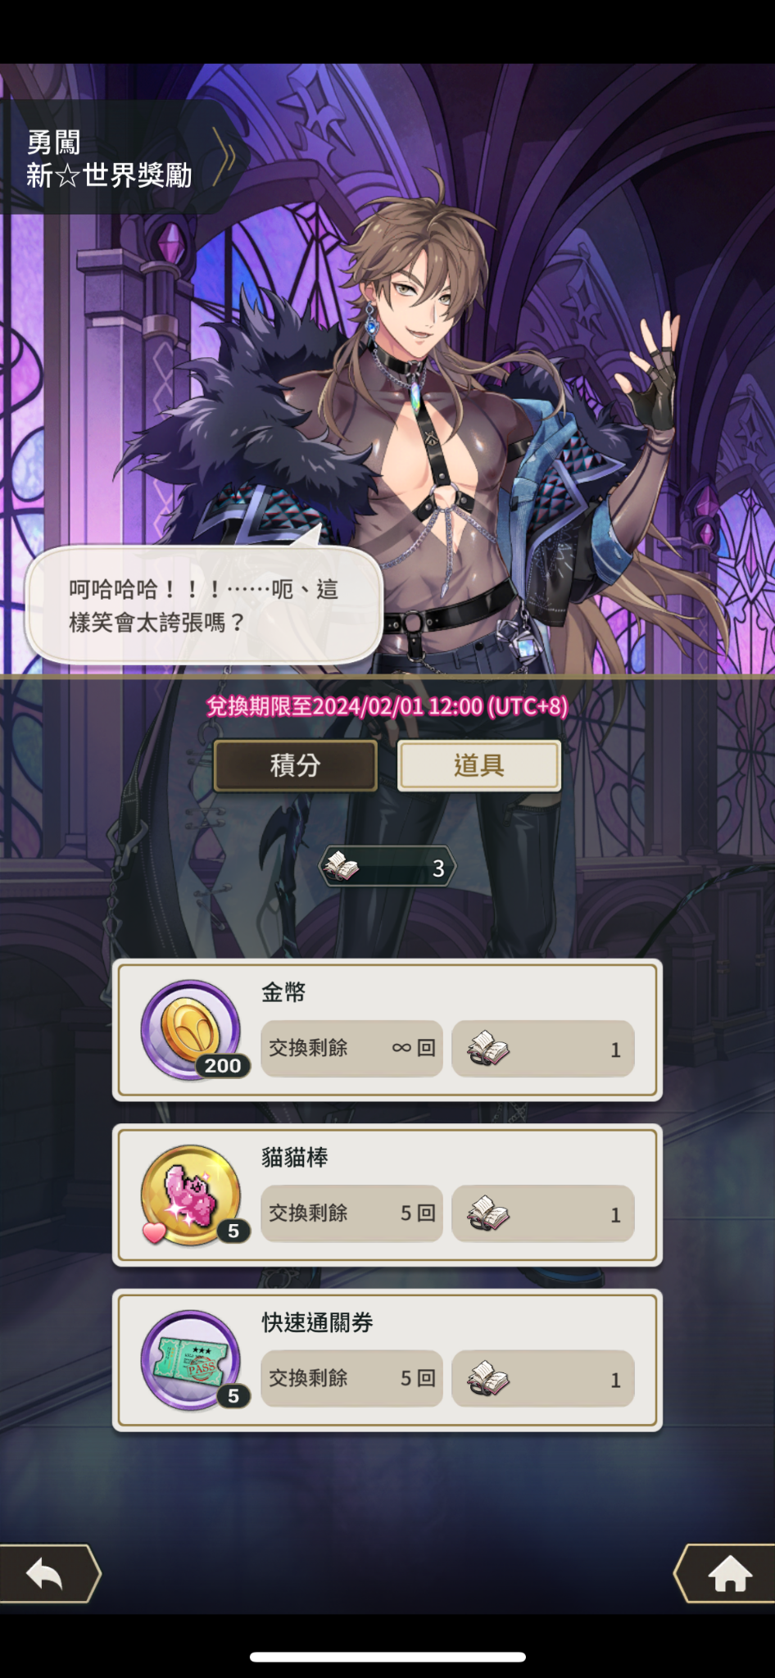Switch to the 道具 tab
This screenshot has height=1678, width=775.
pos(479,765)
